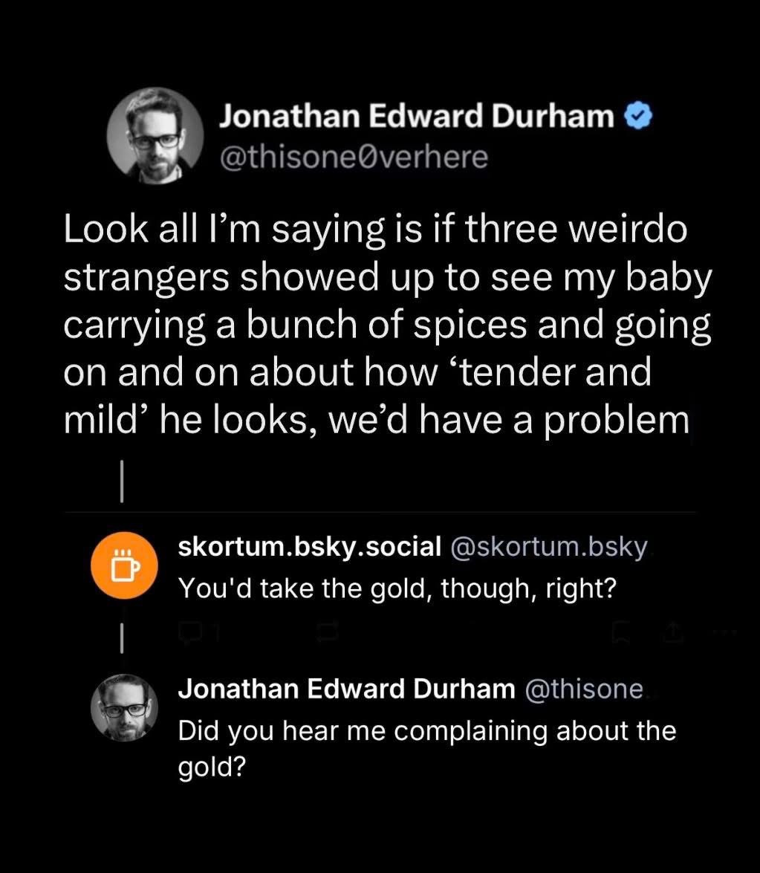Click the "You'd take the gold" reply text

pos(397,589)
